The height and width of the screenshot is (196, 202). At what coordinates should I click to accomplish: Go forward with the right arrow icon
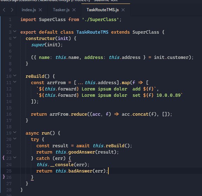[12, 10]
